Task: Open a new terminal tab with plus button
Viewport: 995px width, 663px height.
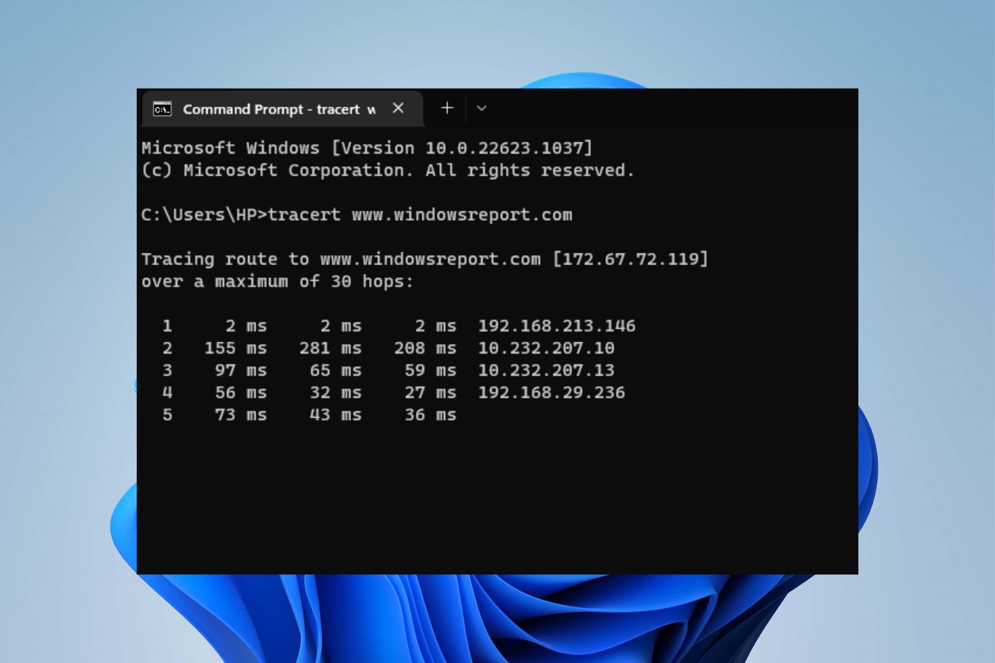Action: tap(447, 108)
